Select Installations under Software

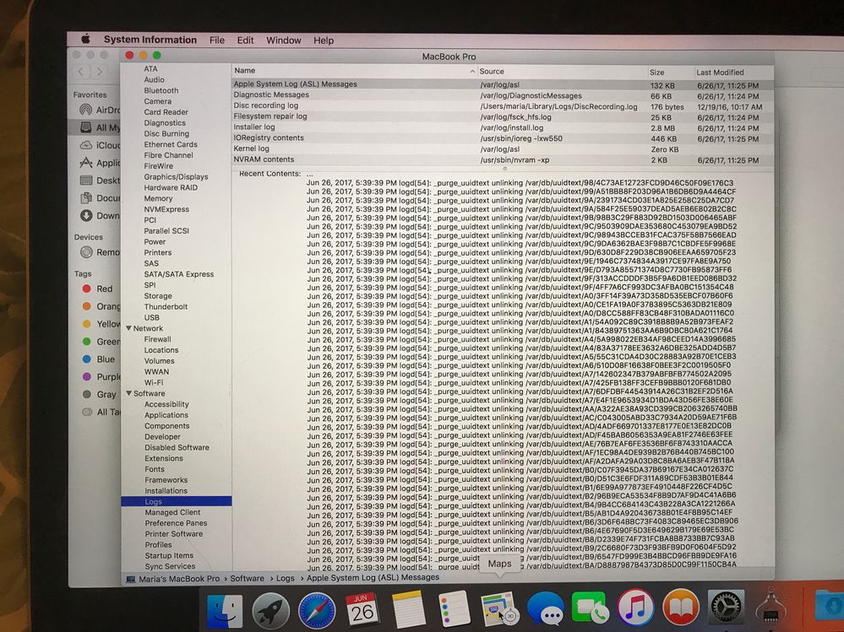point(166,490)
